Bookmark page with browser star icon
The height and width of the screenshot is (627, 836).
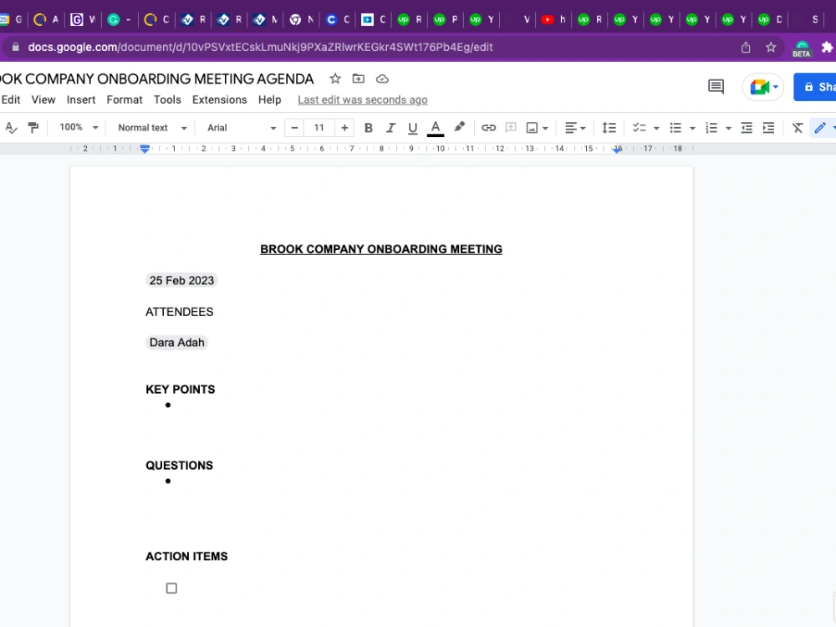(x=771, y=48)
